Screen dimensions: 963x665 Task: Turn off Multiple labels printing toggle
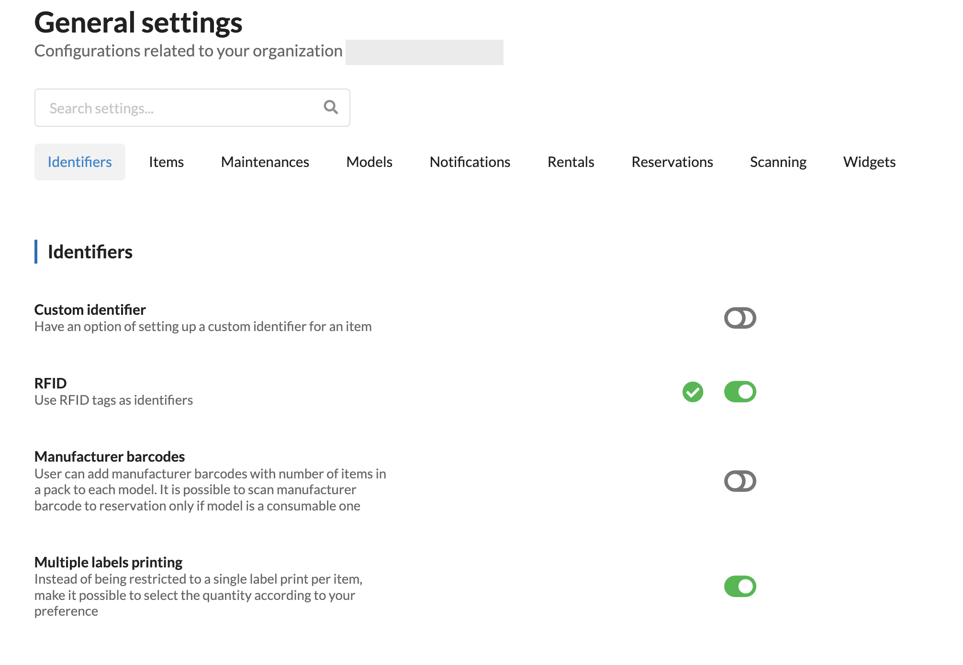pyautogui.click(x=740, y=587)
